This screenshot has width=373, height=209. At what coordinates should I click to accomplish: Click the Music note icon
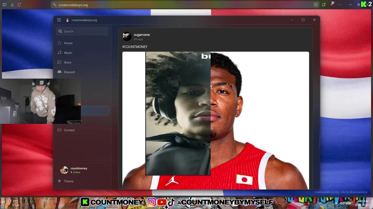tap(59, 53)
